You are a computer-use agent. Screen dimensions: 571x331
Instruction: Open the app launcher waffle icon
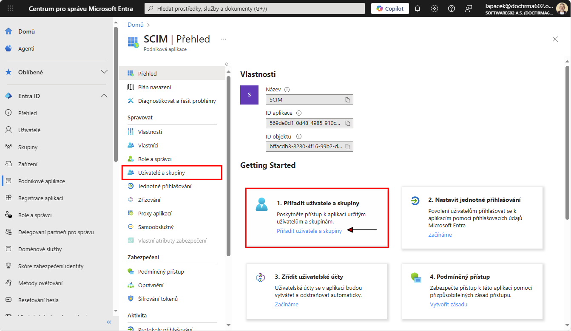(x=10, y=8)
